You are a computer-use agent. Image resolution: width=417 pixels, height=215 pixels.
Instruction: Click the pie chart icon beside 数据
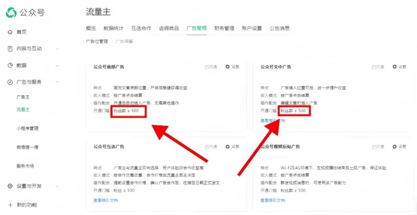coord(10,65)
